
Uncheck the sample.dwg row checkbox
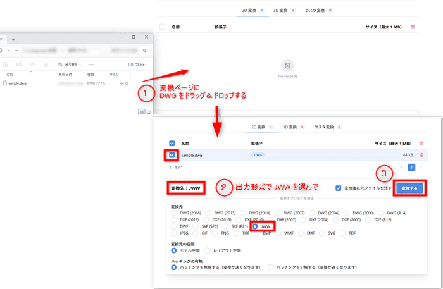click(x=172, y=155)
